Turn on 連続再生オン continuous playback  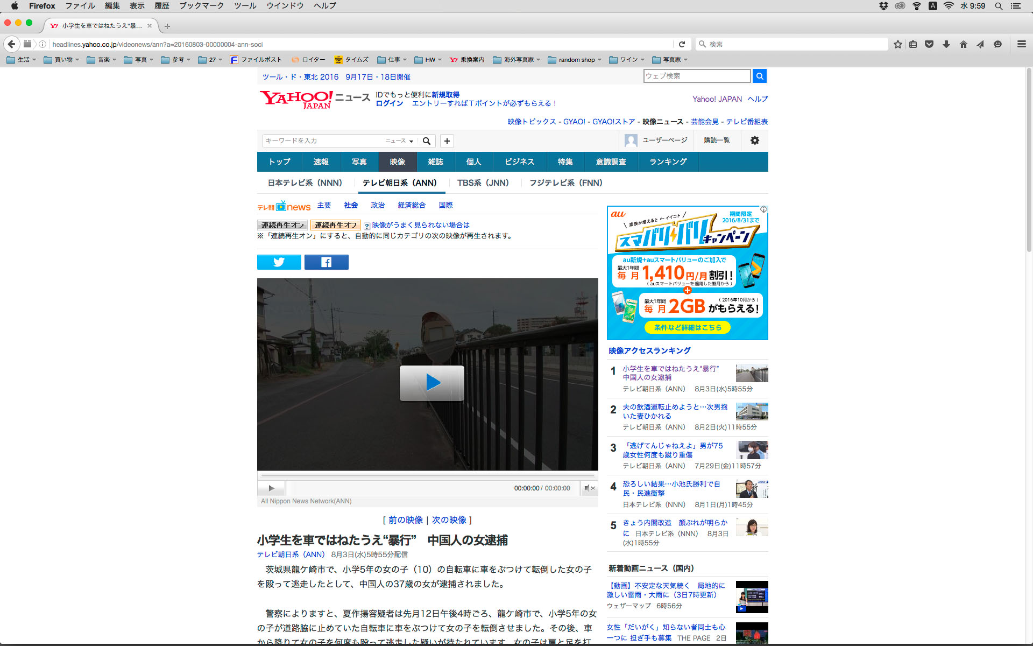282,225
